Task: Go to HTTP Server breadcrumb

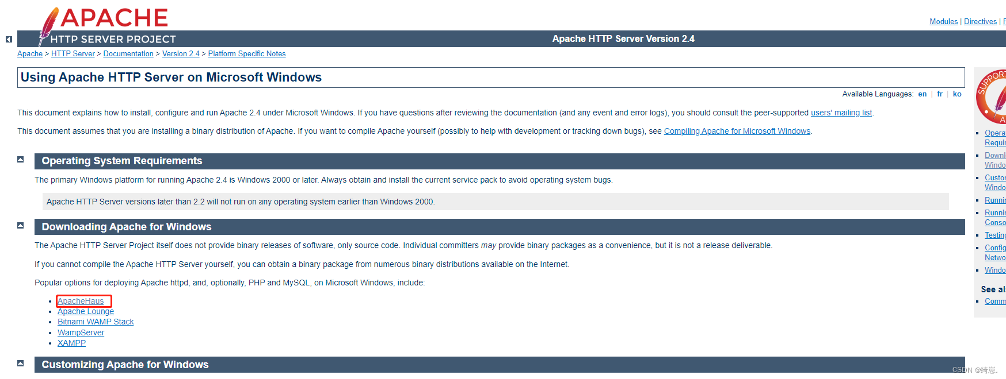Action: [x=73, y=53]
